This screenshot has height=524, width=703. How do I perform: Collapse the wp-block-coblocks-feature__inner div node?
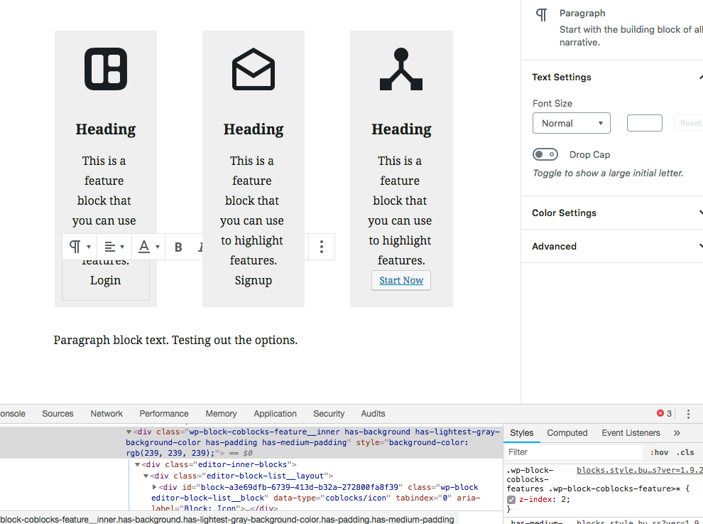[x=129, y=432]
